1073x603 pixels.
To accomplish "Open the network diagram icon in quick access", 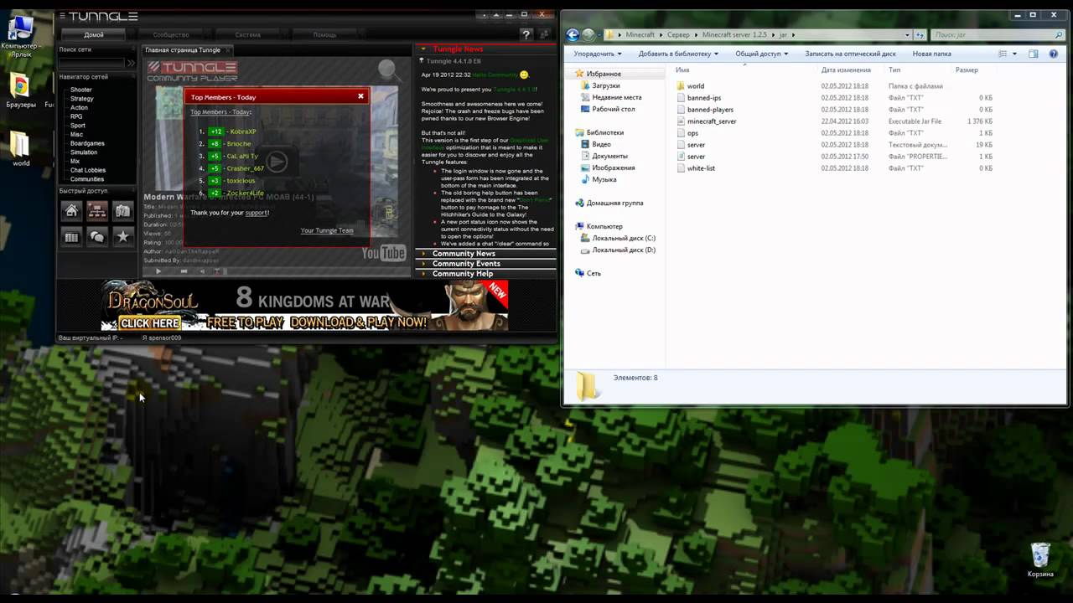I will tap(97, 211).
